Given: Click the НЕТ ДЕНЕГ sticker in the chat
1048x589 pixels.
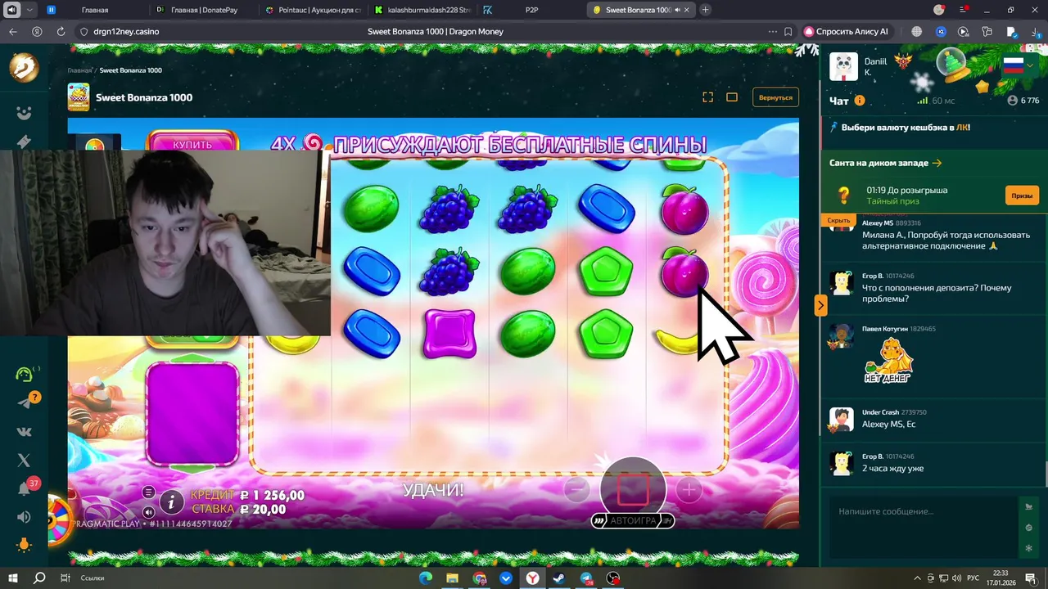Looking at the screenshot, I should point(889,361).
